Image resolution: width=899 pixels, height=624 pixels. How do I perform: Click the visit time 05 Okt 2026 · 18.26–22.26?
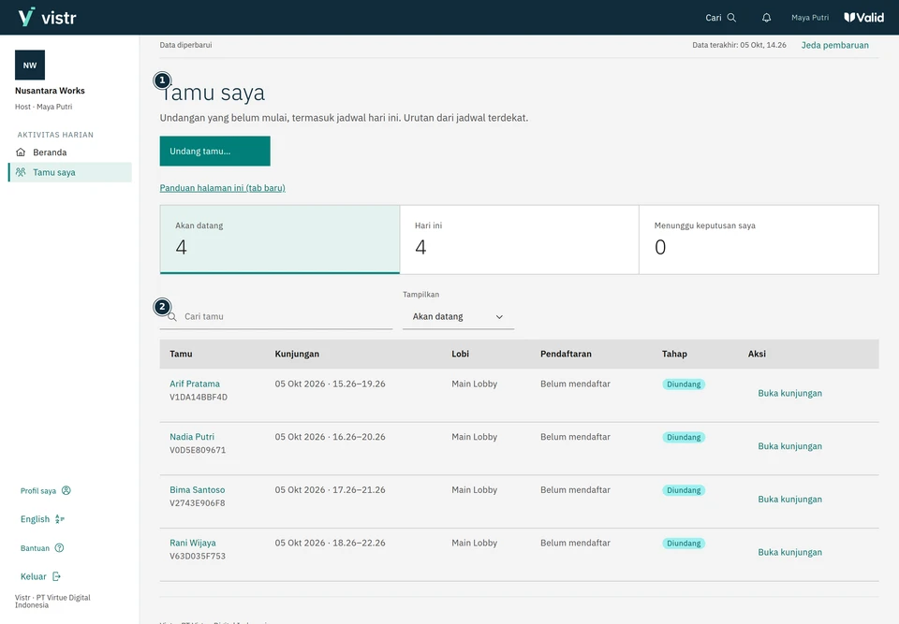[331, 543]
